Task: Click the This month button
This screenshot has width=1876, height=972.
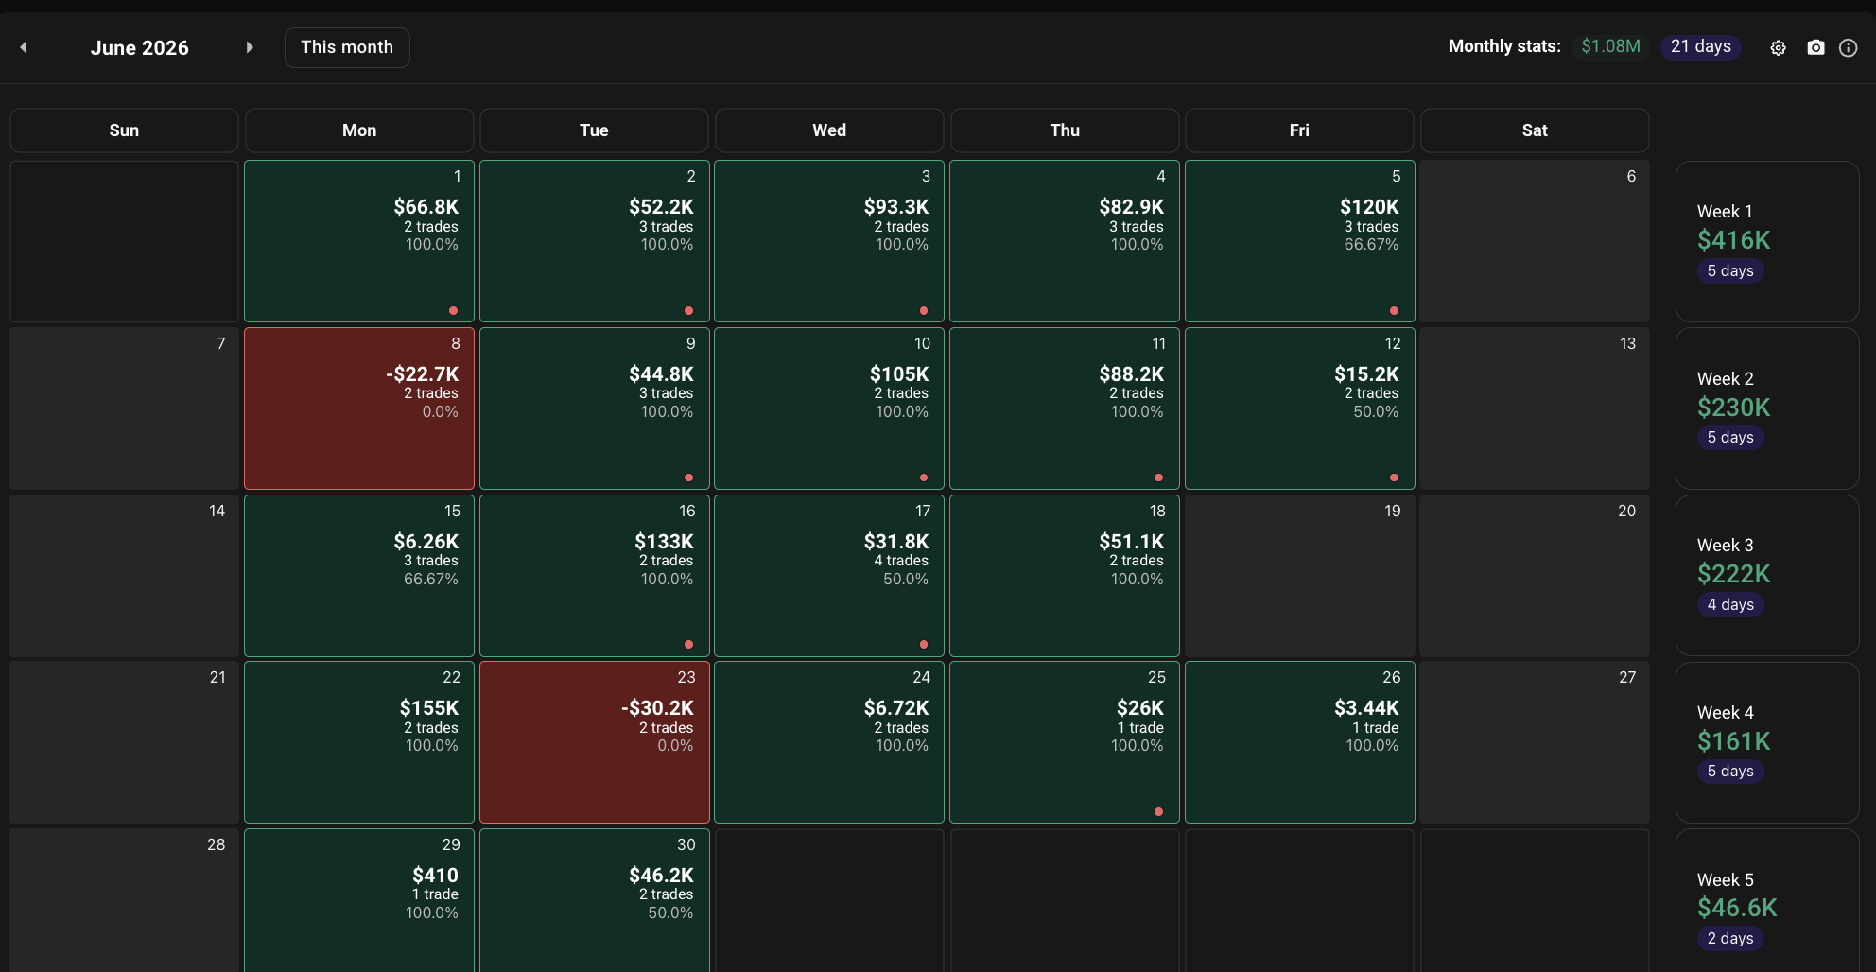Action: (x=347, y=47)
